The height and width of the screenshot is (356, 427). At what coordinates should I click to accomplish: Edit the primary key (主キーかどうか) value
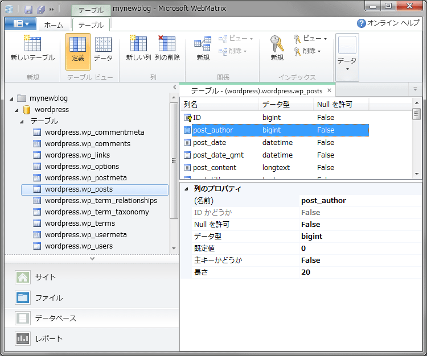click(360, 260)
